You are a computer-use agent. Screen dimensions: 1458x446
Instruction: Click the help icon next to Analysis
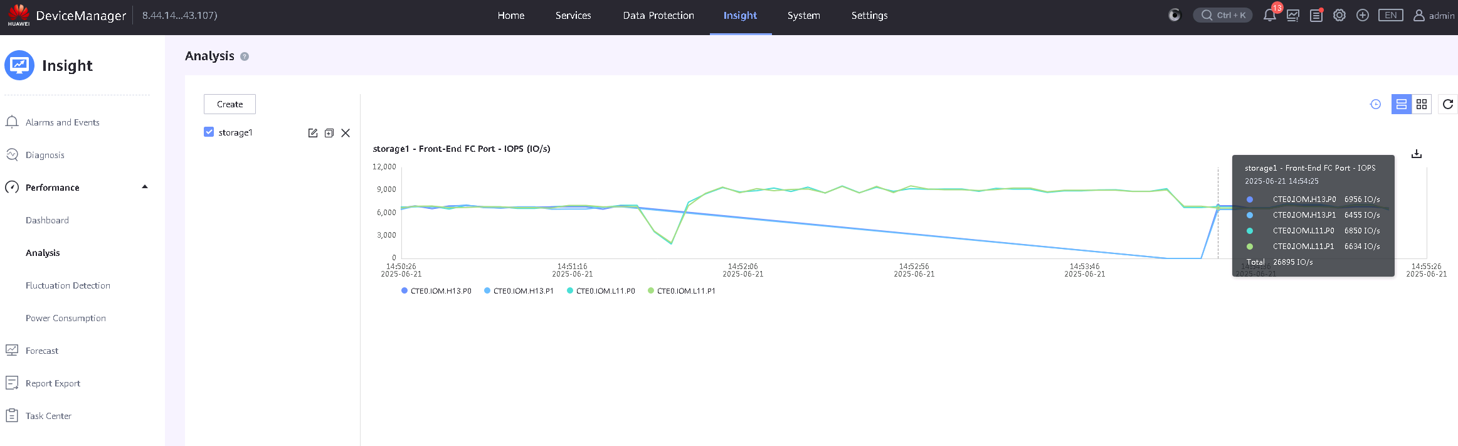(245, 56)
